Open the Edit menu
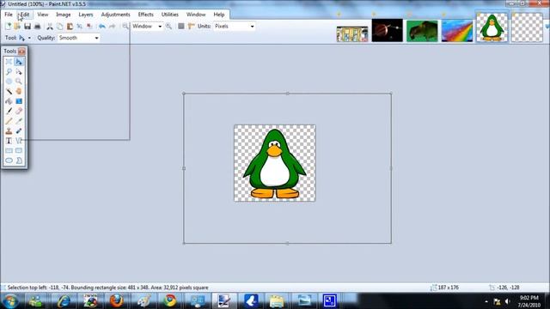Viewport: 550px width, 309px height. coord(25,15)
